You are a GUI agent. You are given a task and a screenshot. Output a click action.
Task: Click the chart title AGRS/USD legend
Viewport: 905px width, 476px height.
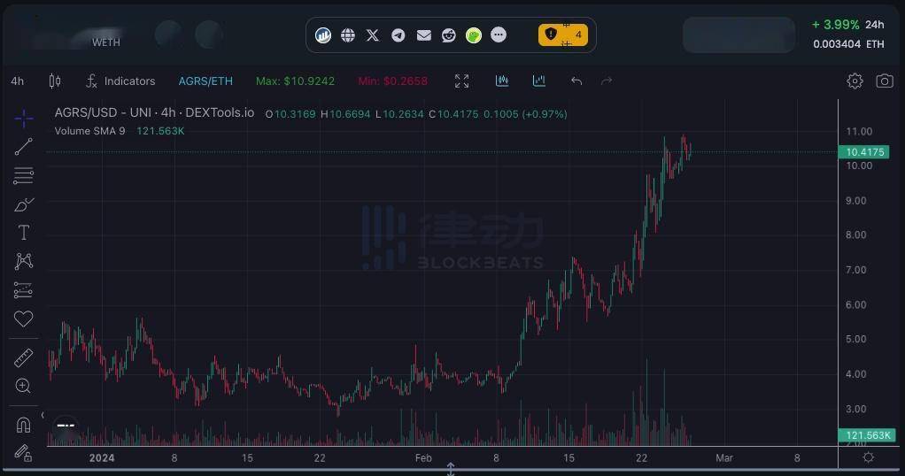[154, 112]
